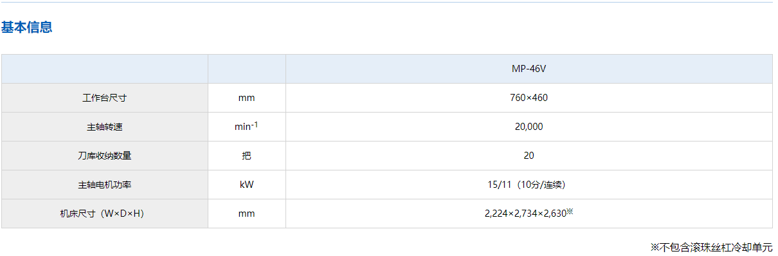
Task: Select the 把 unit cell
Action: coord(246,156)
